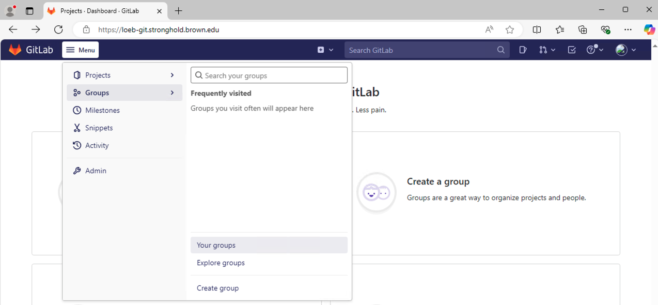Open the merge requests dropdown

[547, 50]
